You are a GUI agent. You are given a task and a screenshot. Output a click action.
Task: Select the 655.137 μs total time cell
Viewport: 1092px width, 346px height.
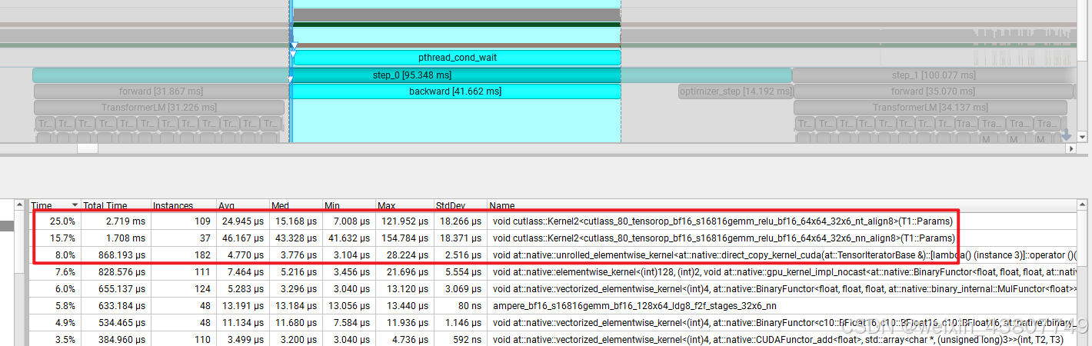click(116, 288)
